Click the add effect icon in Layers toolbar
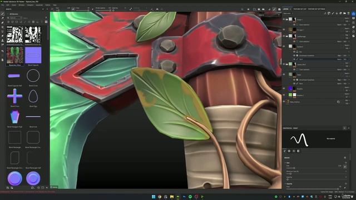 pyautogui.click(x=325, y=13)
